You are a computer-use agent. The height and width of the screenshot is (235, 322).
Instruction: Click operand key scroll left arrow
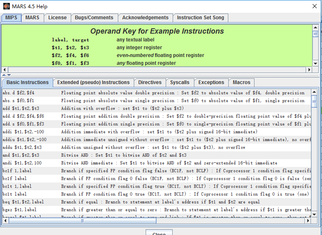tap(5, 70)
